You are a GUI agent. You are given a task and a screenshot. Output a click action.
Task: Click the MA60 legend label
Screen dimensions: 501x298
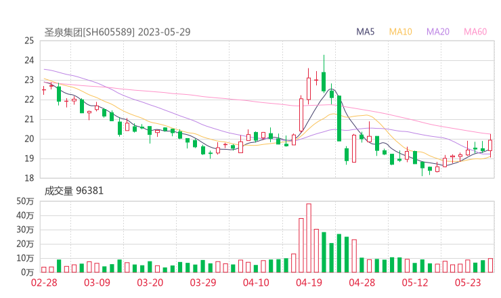[x=475, y=32]
